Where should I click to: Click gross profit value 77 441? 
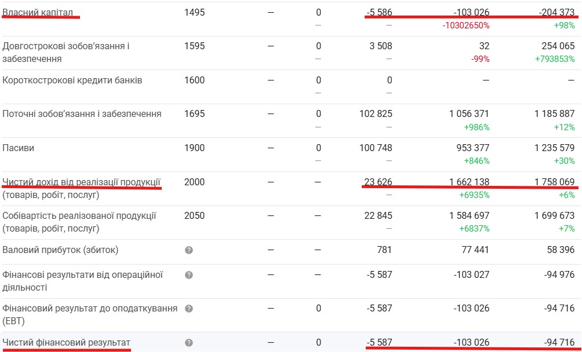tap(473, 250)
